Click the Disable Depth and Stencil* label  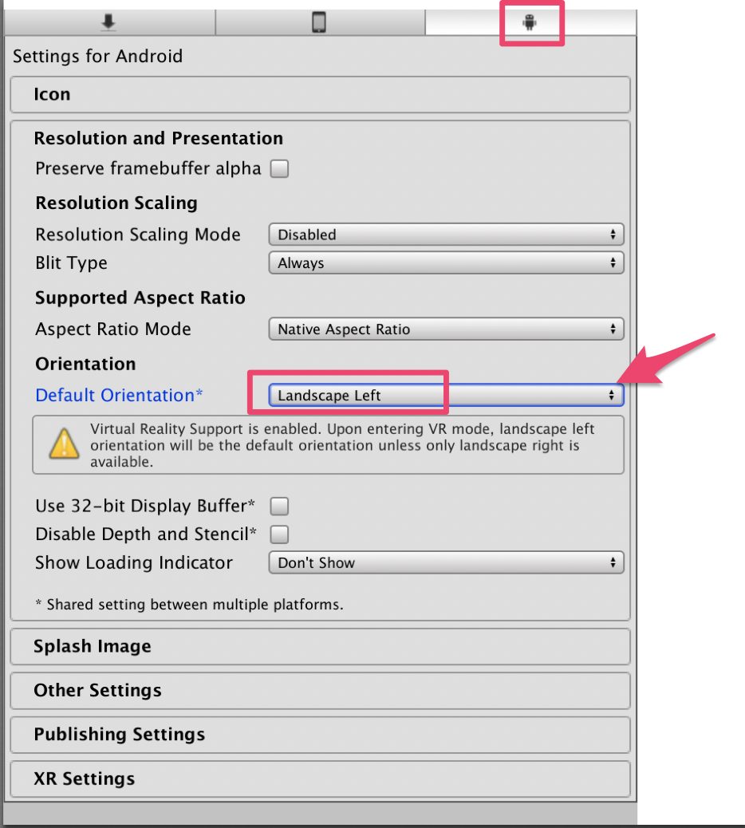[146, 534]
